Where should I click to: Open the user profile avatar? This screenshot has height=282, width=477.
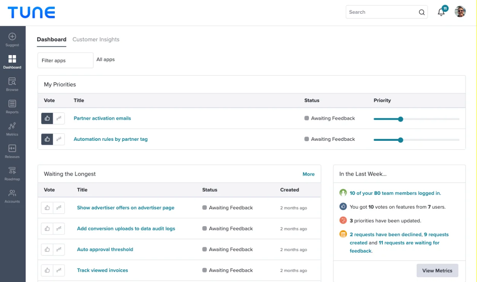[x=460, y=12]
